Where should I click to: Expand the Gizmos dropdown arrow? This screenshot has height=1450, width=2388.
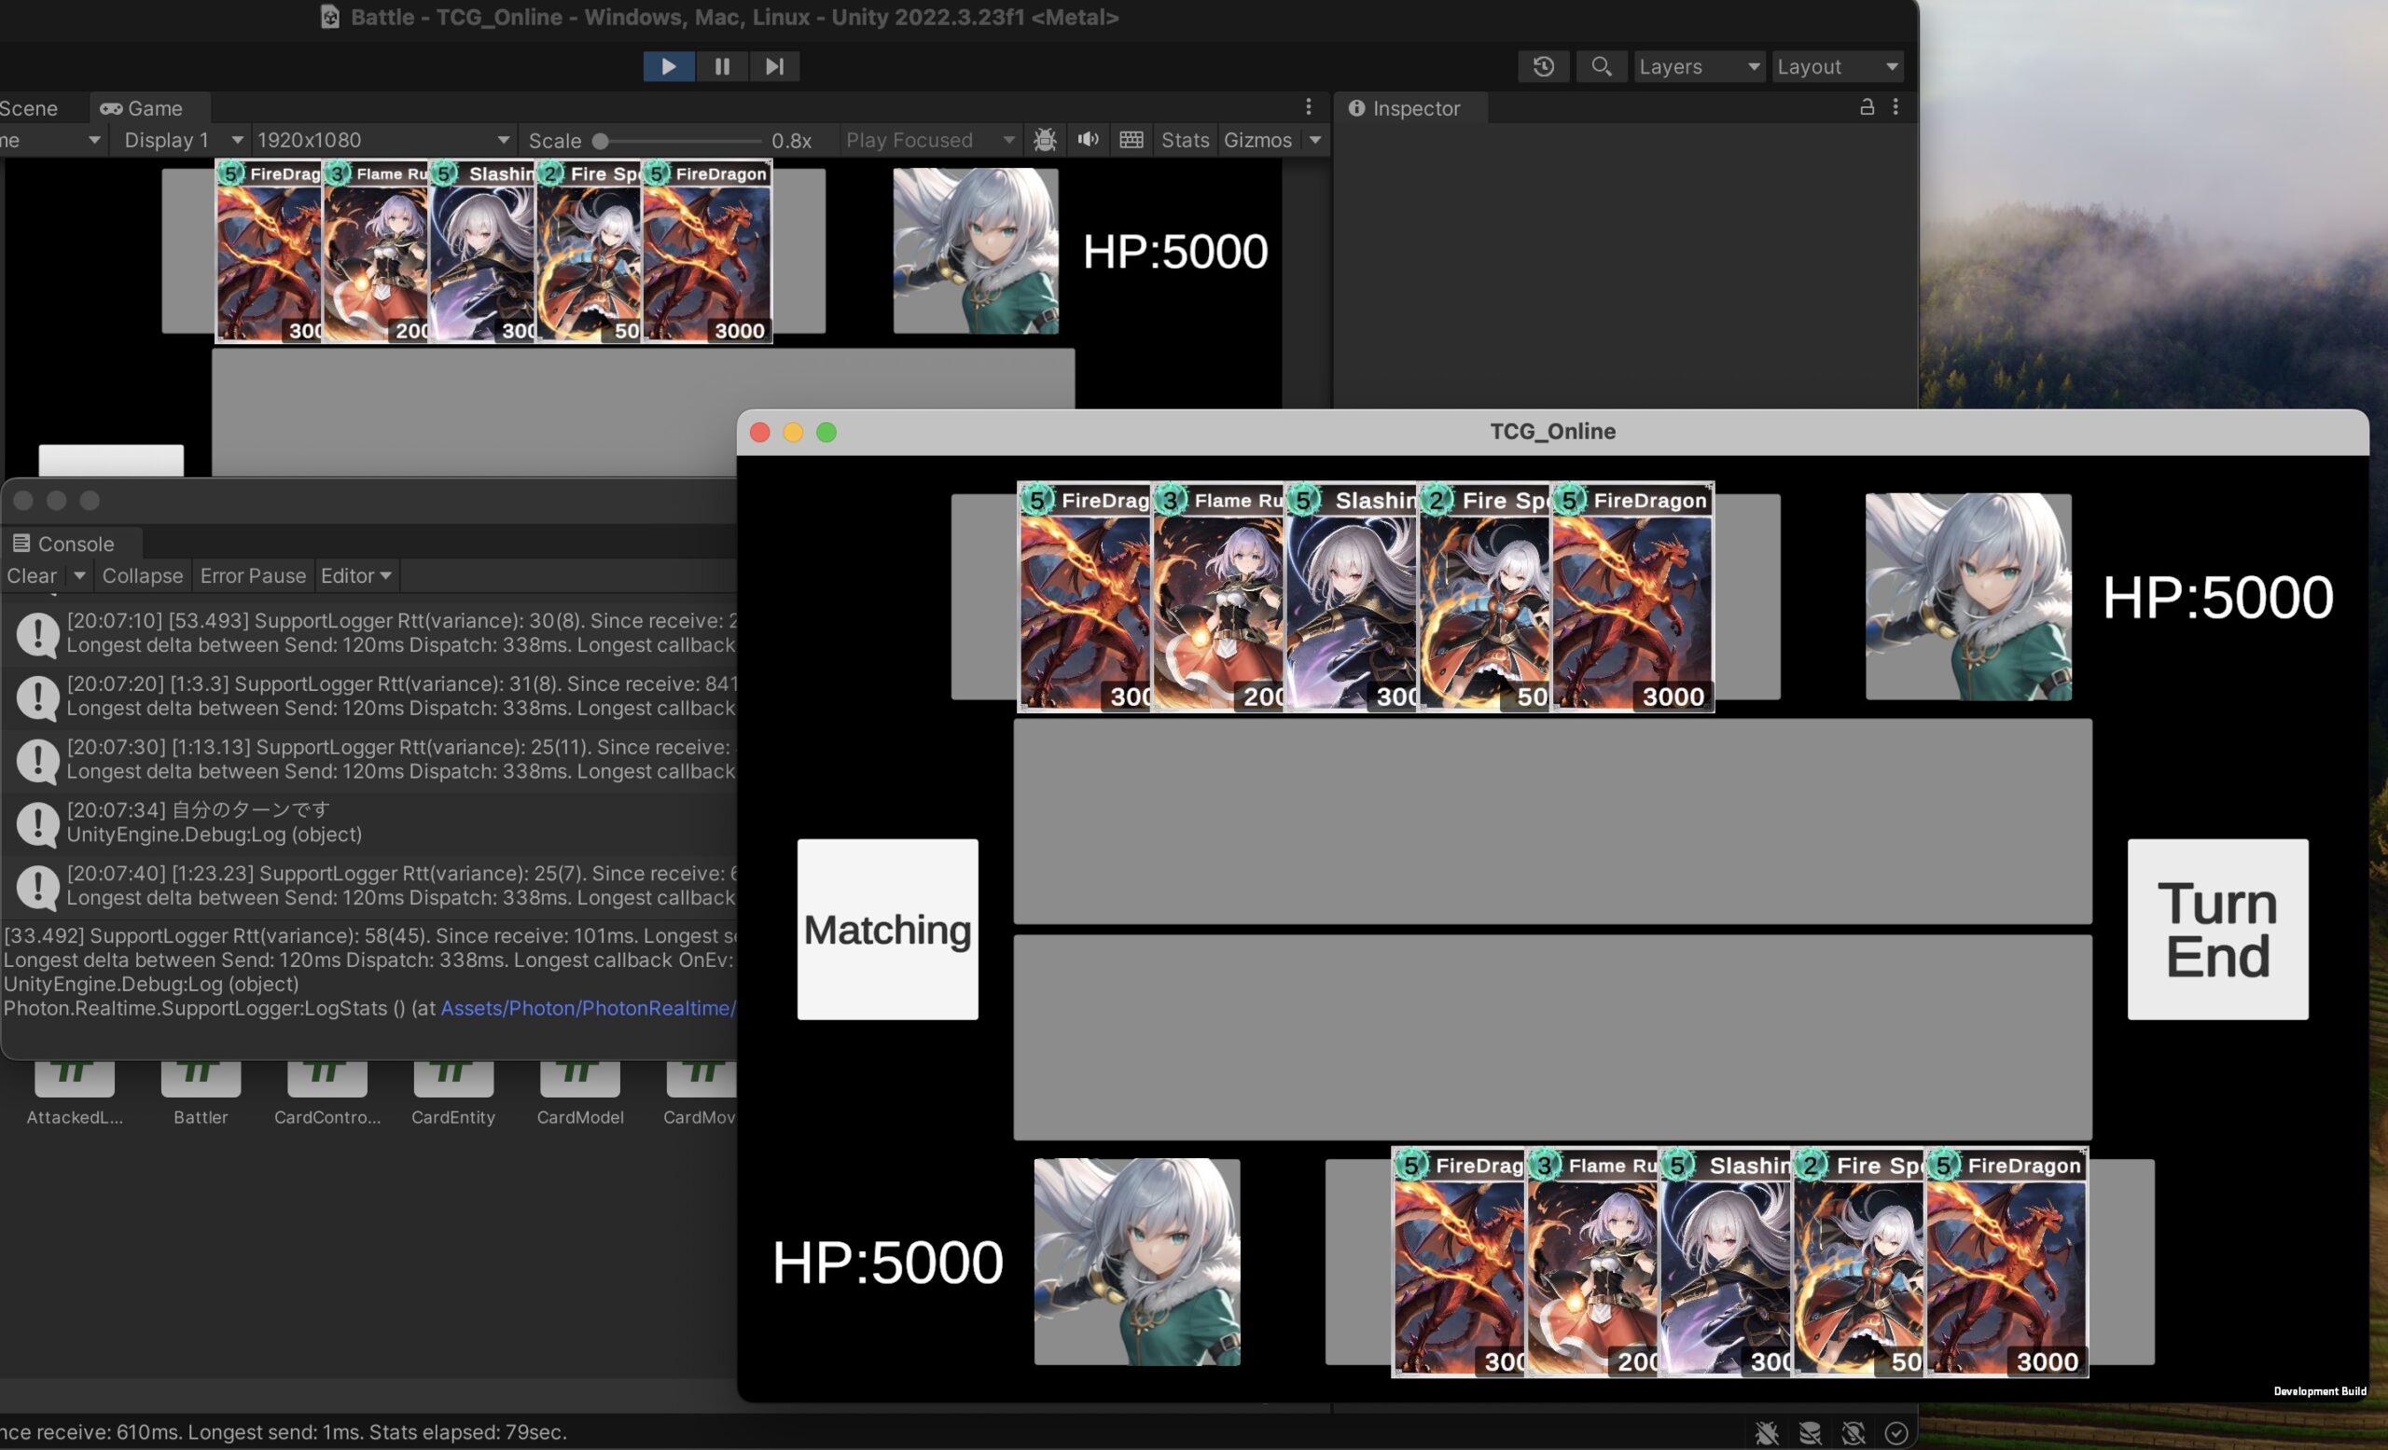(1315, 140)
